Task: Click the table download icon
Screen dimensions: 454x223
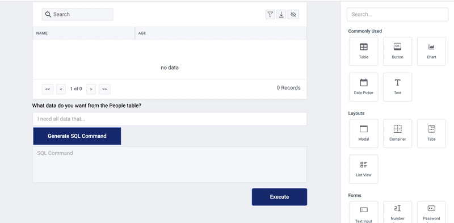Action: (281, 15)
